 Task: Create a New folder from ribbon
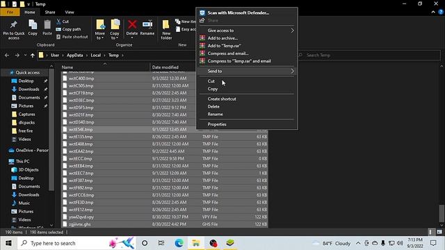click(166, 29)
